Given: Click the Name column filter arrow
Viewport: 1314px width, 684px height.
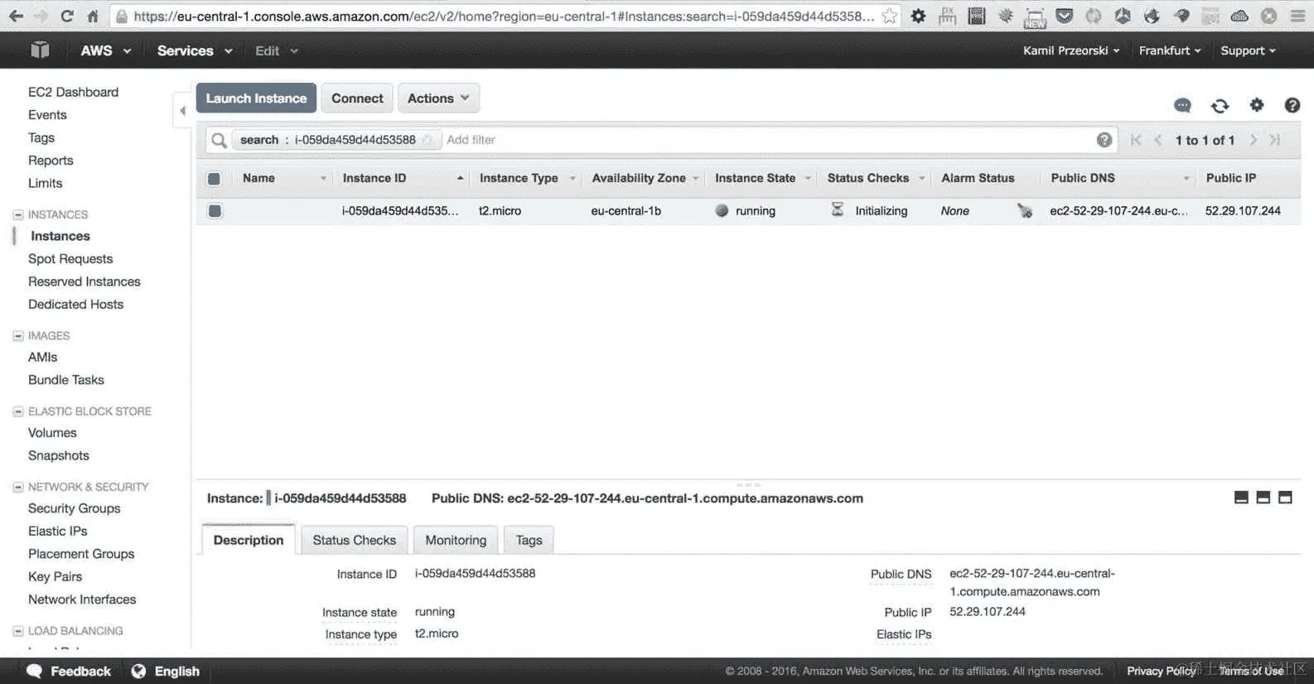Looking at the screenshot, I should click(x=323, y=179).
